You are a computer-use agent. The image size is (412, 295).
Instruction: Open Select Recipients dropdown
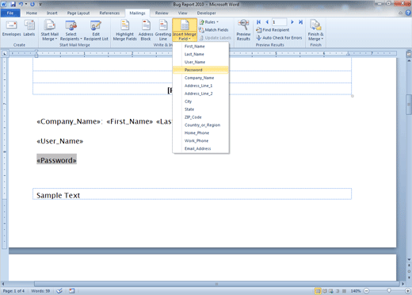[x=71, y=30]
